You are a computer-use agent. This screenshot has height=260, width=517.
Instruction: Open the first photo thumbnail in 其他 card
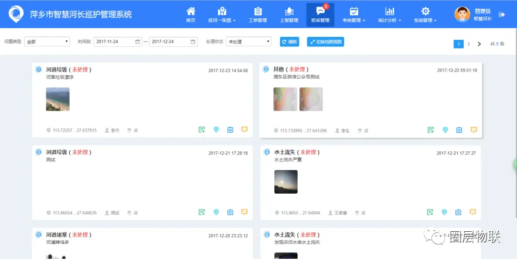(285, 99)
